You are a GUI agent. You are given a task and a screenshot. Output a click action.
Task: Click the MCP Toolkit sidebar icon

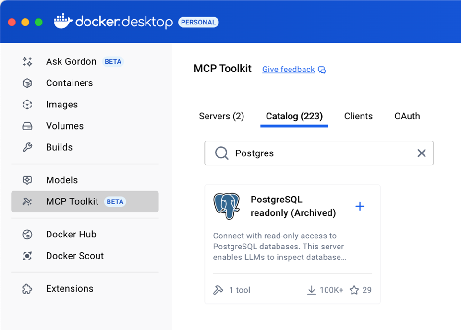27,202
